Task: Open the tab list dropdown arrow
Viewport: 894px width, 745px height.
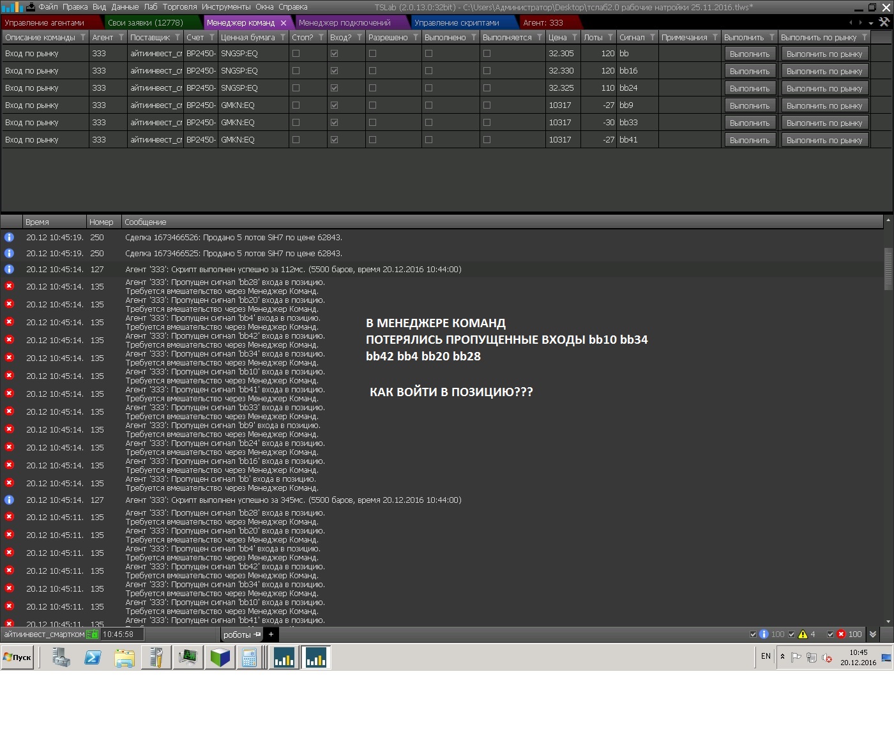Action: tap(871, 23)
